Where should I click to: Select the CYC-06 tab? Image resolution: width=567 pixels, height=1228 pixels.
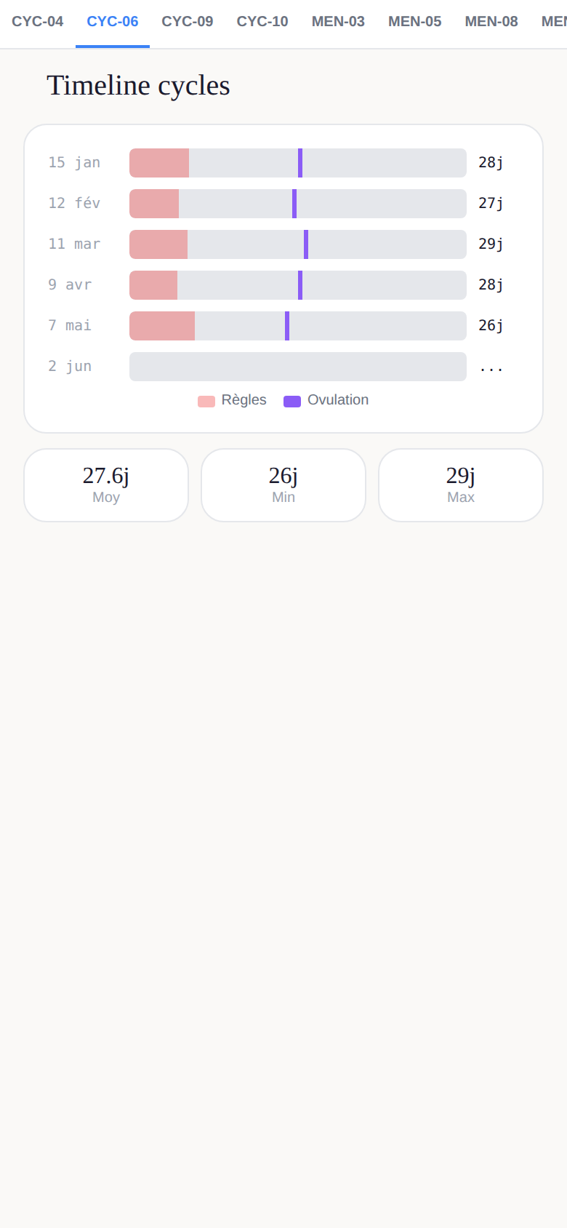[x=113, y=22]
